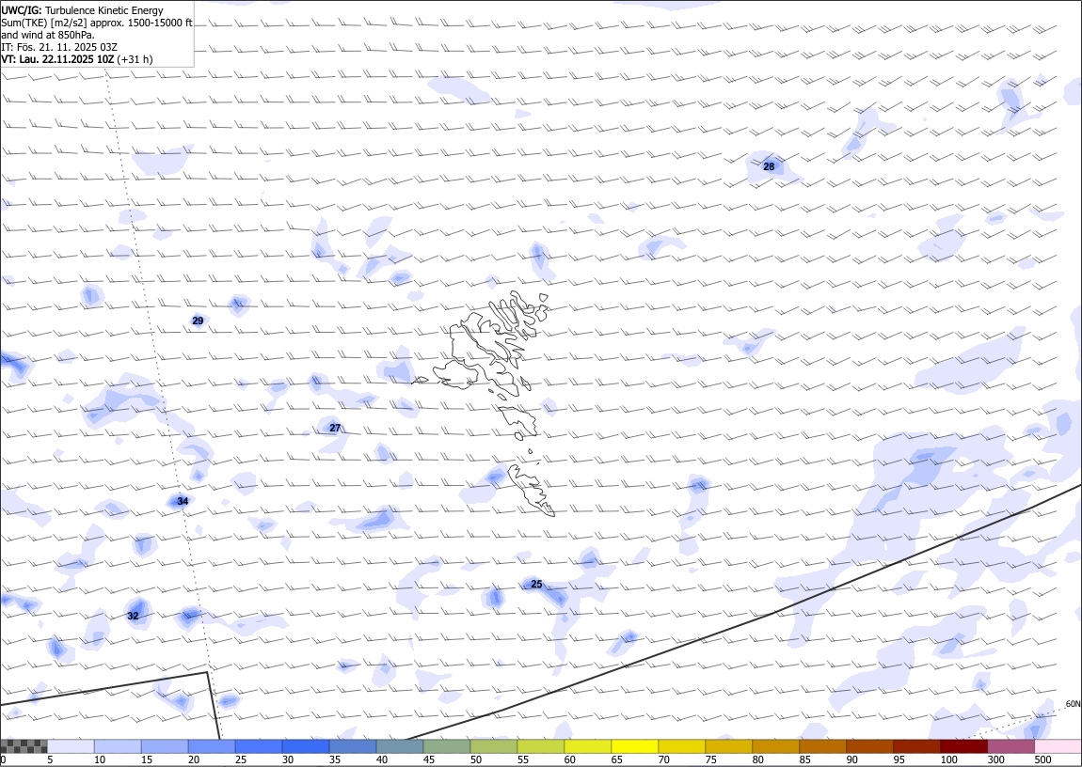Click the colorbar tick label 300

tap(995, 759)
